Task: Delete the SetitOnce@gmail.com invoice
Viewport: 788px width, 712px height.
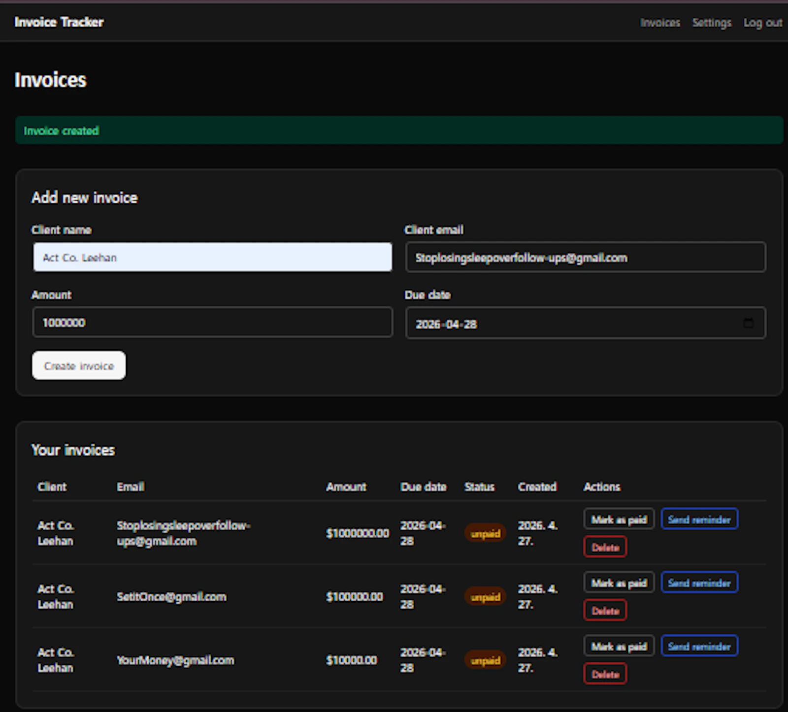Action: 605,611
